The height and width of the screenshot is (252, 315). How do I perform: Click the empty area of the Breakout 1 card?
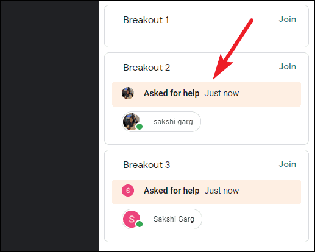[207, 37]
